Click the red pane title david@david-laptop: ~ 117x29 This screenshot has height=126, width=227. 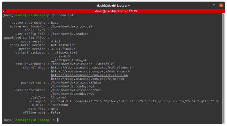116,11
